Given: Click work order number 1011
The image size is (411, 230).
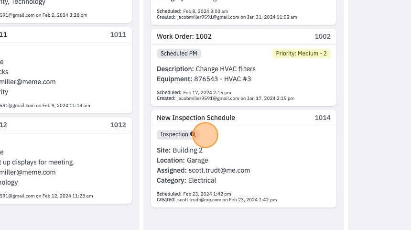Looking at the screenshot, I should click(x=118, y=34).
